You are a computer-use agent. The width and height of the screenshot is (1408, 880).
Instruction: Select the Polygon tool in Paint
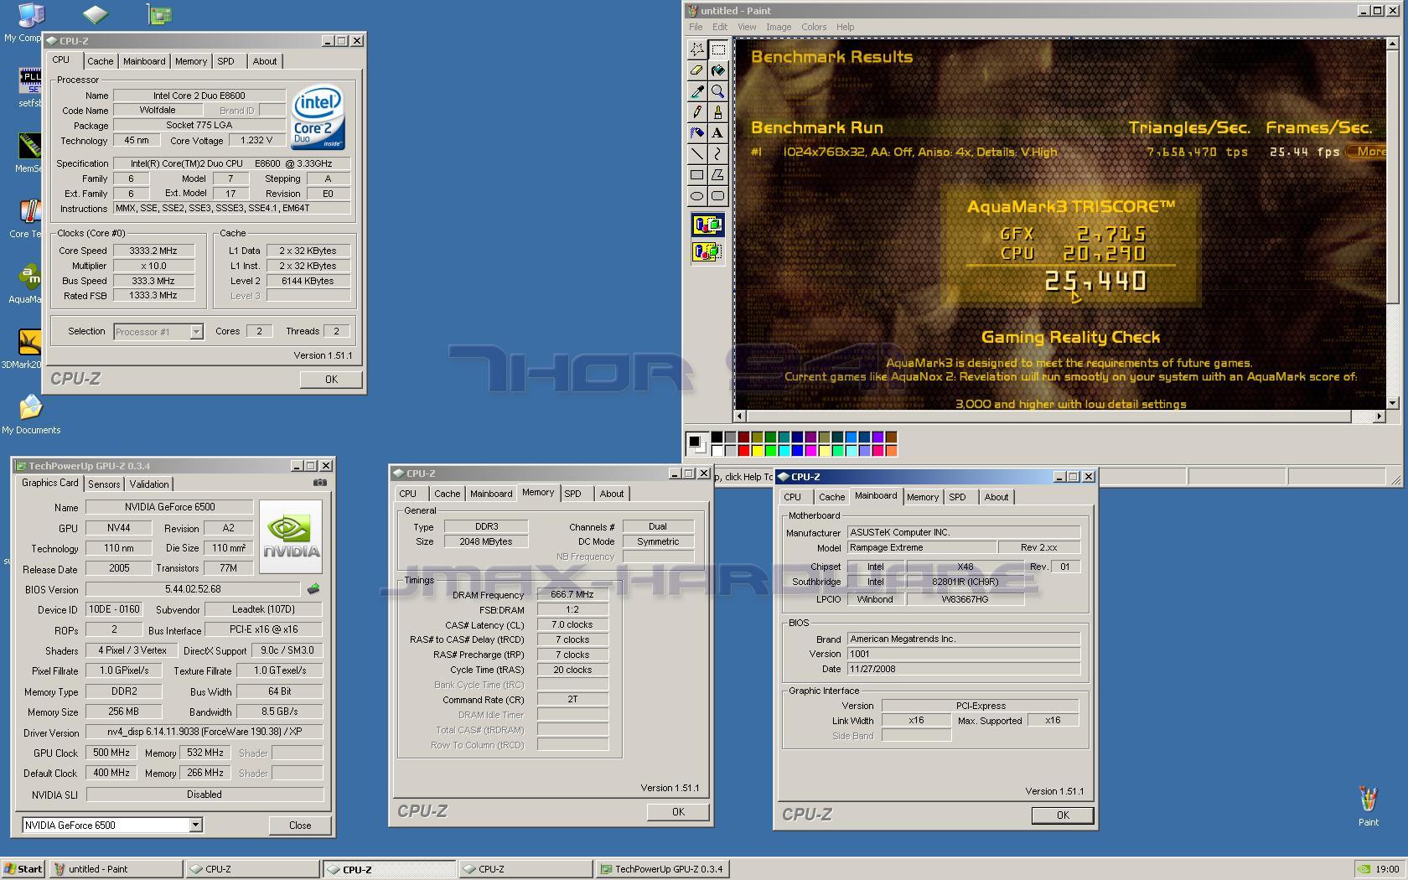(717, 175)
